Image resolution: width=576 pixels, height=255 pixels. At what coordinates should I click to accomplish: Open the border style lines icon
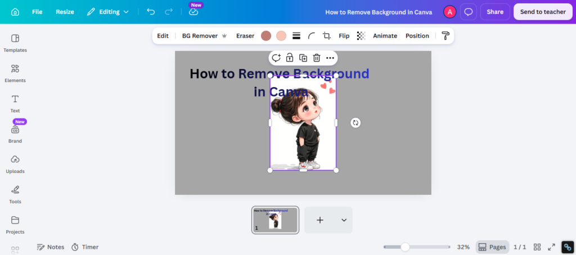point(296,36)
